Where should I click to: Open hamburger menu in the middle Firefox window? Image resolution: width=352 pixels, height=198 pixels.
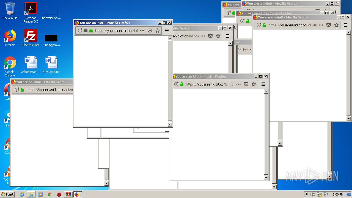(263, 84)
